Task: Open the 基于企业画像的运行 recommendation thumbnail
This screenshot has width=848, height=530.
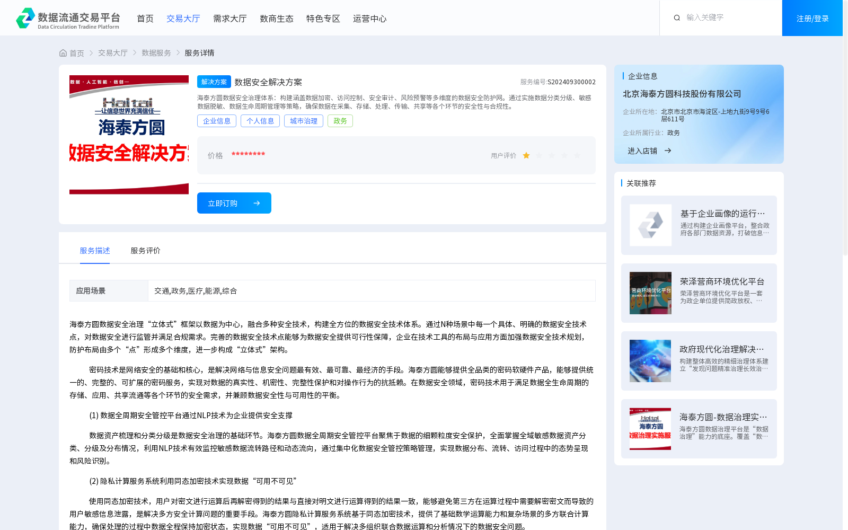Action: [x=650, y=225]
